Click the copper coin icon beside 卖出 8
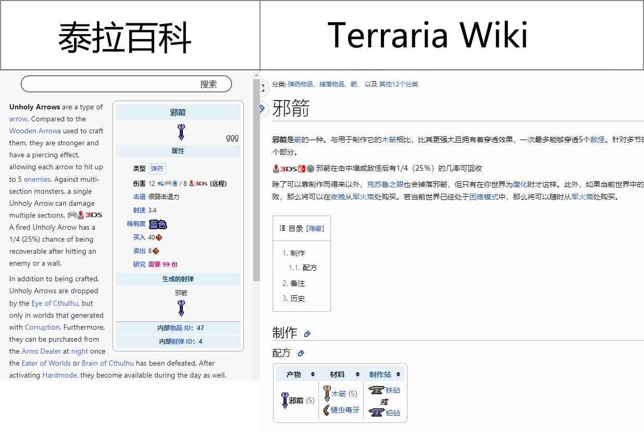644x438 pixels. click(x=155, y=251)
